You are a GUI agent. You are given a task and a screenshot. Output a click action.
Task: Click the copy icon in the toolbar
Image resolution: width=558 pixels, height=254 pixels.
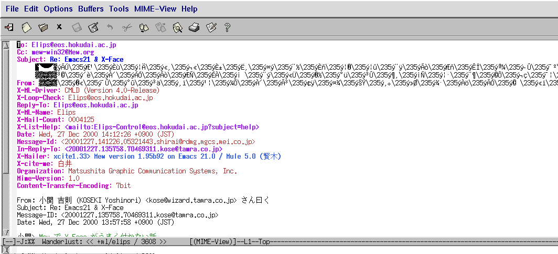point(144,27)
